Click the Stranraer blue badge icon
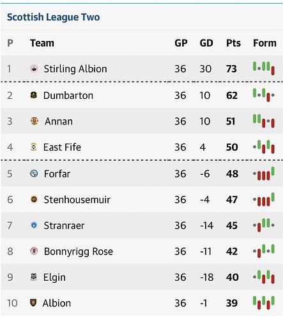 34,225
